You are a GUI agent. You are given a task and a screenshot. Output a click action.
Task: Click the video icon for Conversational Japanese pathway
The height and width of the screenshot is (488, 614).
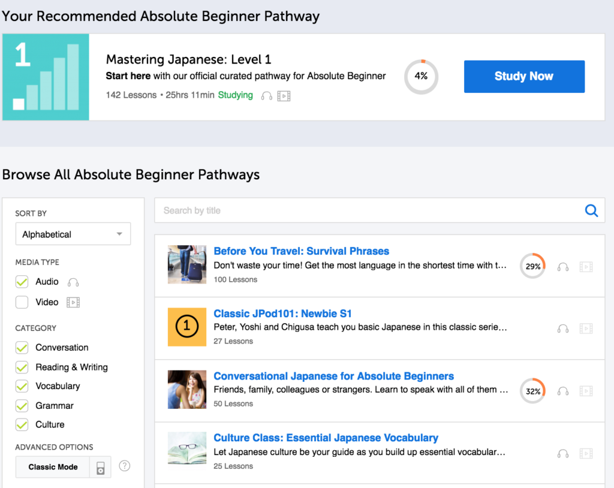pyautogui.click(x=586, y=391)
